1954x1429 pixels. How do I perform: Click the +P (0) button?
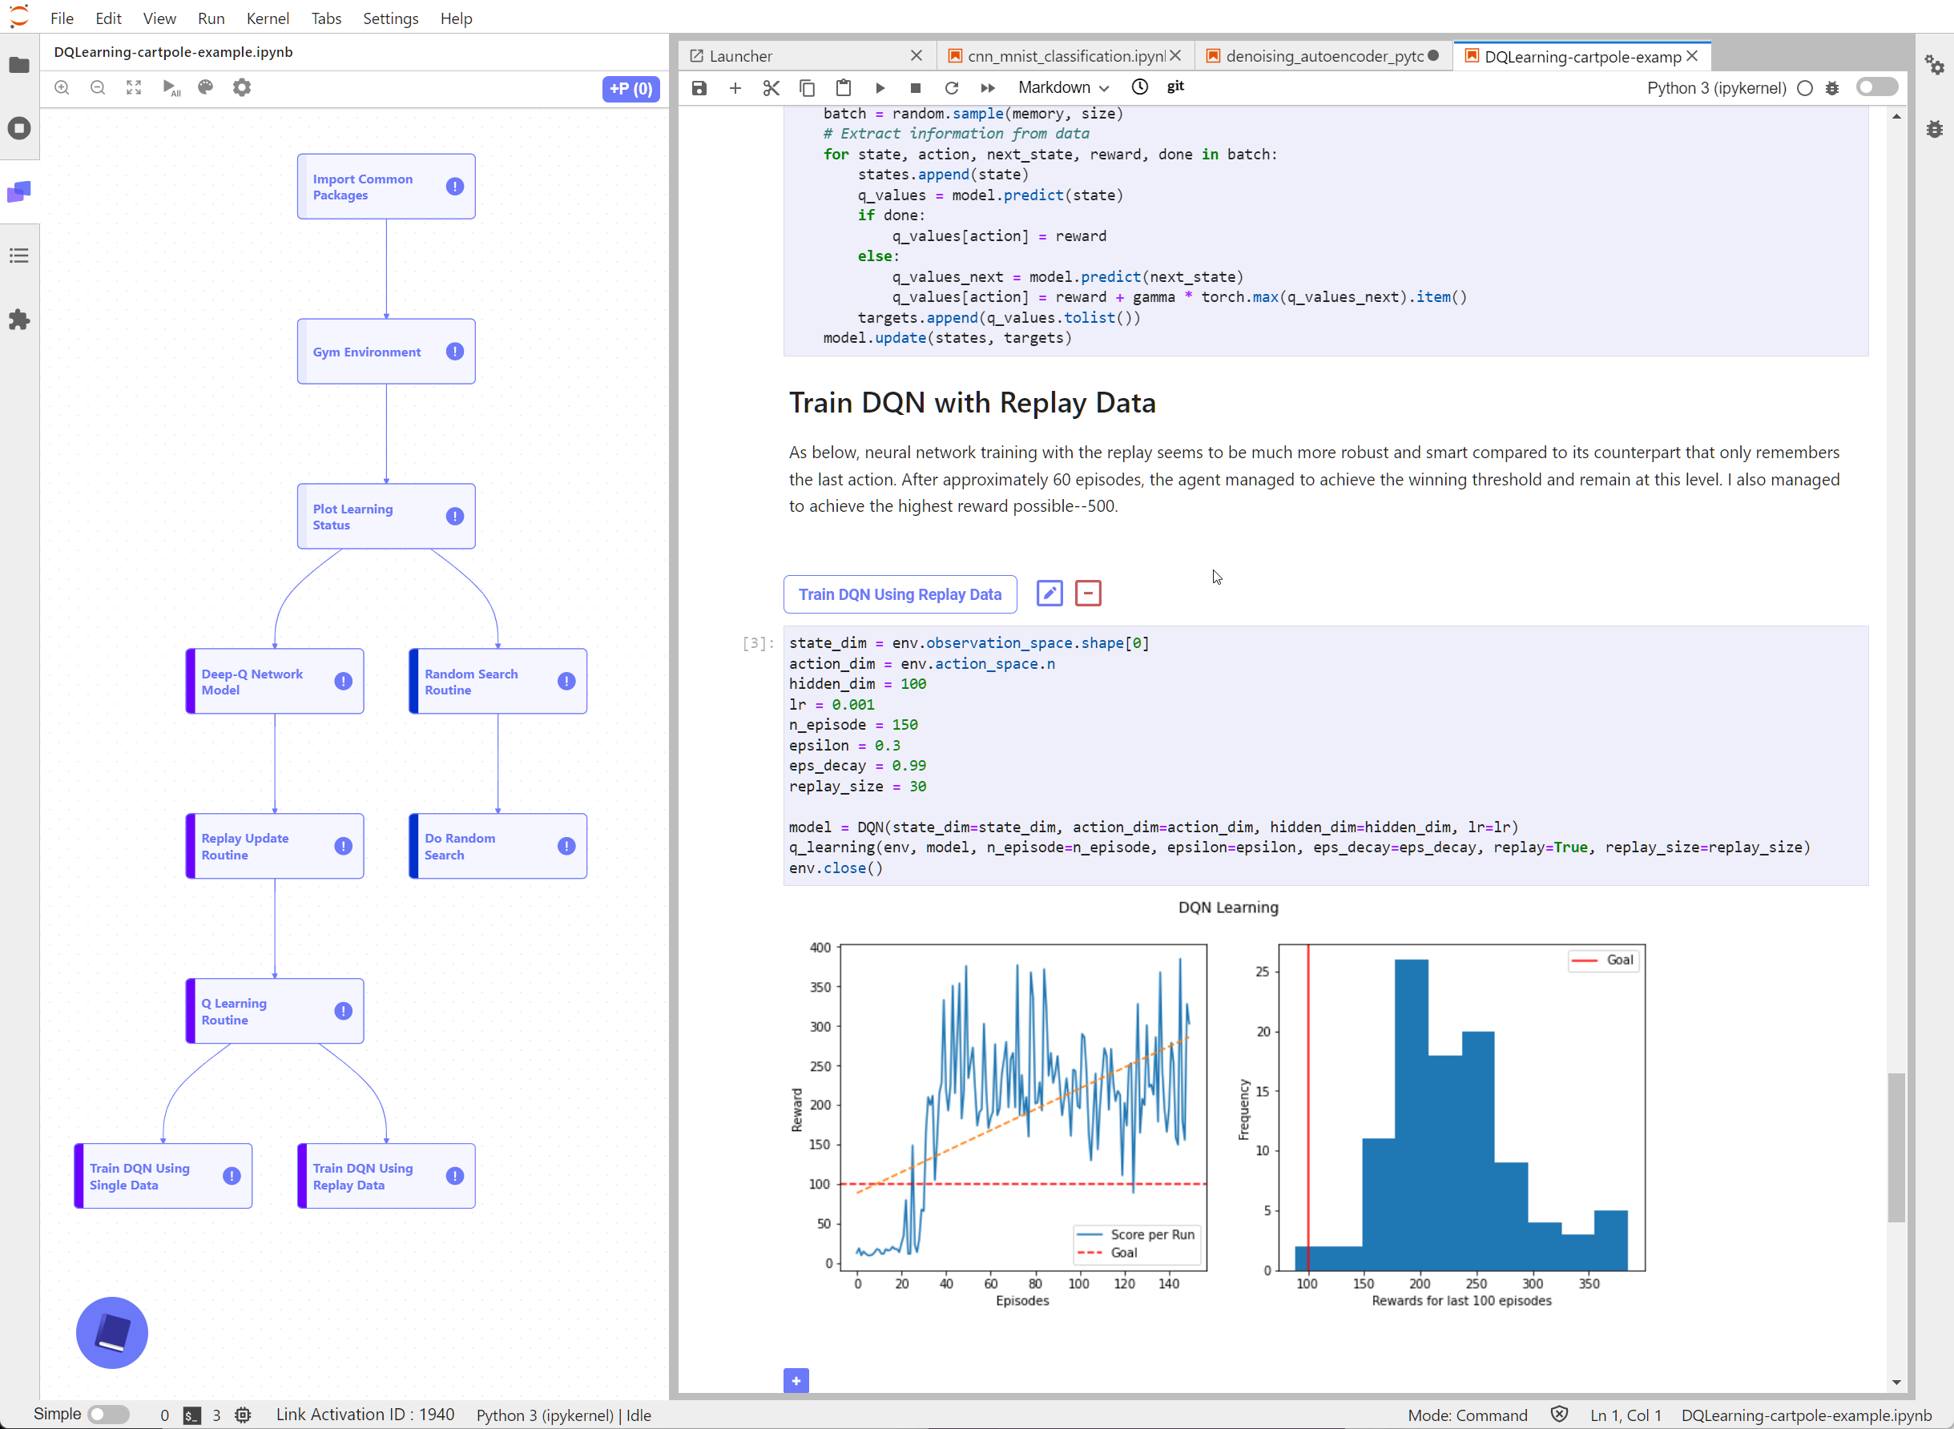(x=631, y=88)
